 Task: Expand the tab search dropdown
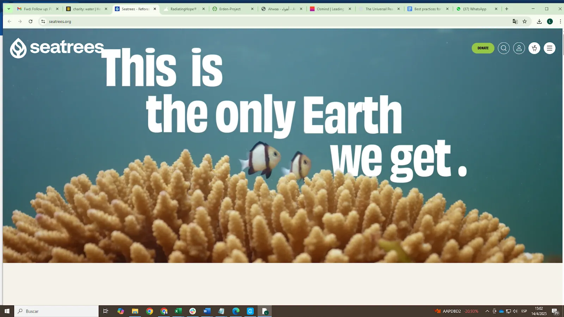[x=9, y=9]
